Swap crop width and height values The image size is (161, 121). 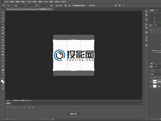click(x=36, y=6)
